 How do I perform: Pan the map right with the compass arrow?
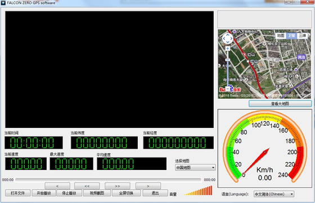coord(231,39)
